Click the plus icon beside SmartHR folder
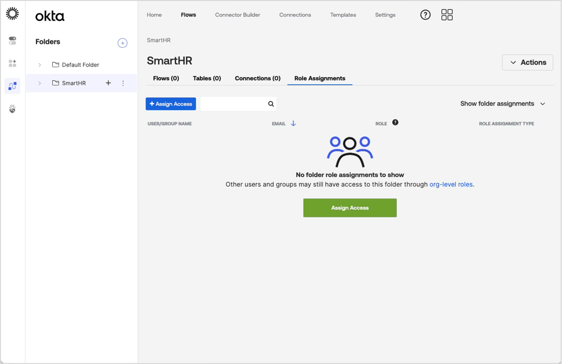Image resolution: width=562 pixels, height=364 pixels. pos(108,83)
